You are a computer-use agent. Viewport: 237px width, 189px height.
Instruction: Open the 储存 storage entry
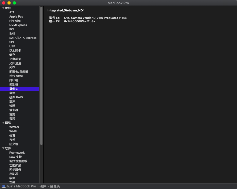click(x=12, y=55)
